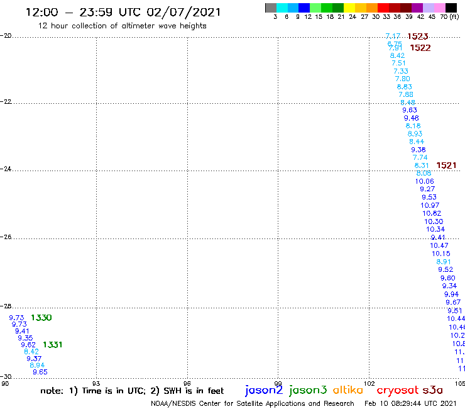Click the legend scale label 24
Screen dimensions: 465x409
pyautogui.click(x=353, y=16)
